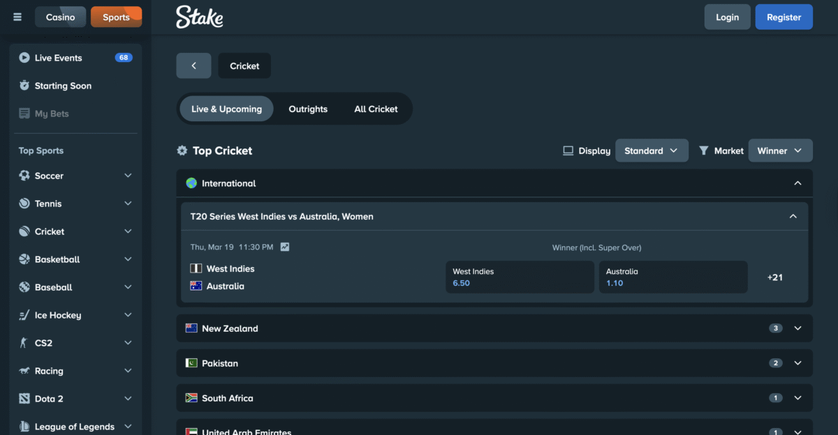
Task: Bet on West Indies at 6.50
Action: [520, 277]
